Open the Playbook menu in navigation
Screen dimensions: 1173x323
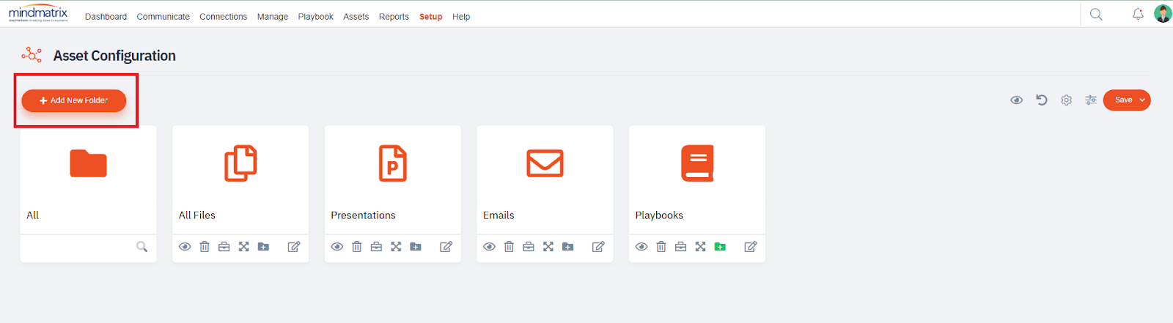[315, 17]
